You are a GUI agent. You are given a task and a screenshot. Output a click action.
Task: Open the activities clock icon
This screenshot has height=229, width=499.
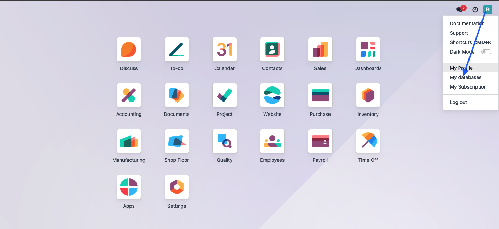click(475, 10)
